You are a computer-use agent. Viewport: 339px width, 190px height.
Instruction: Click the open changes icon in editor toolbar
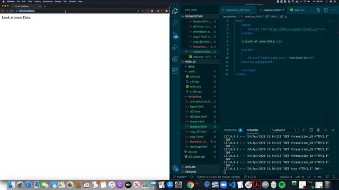318,10
